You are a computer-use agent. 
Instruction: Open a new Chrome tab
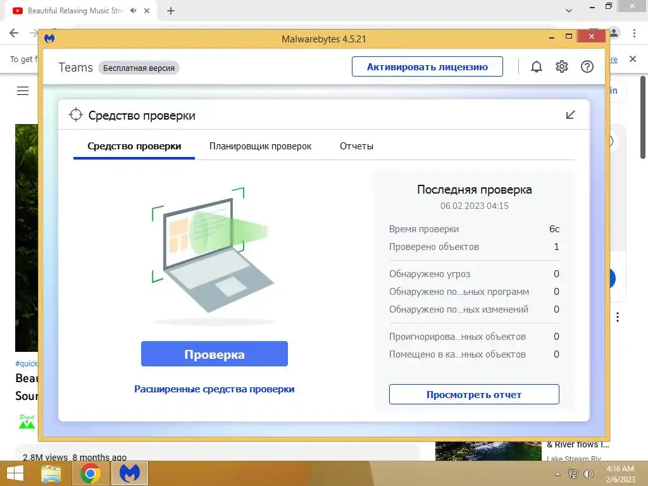tap(171, 11)
